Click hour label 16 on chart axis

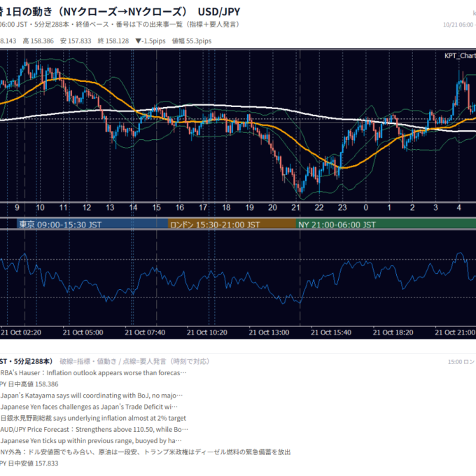180,208
